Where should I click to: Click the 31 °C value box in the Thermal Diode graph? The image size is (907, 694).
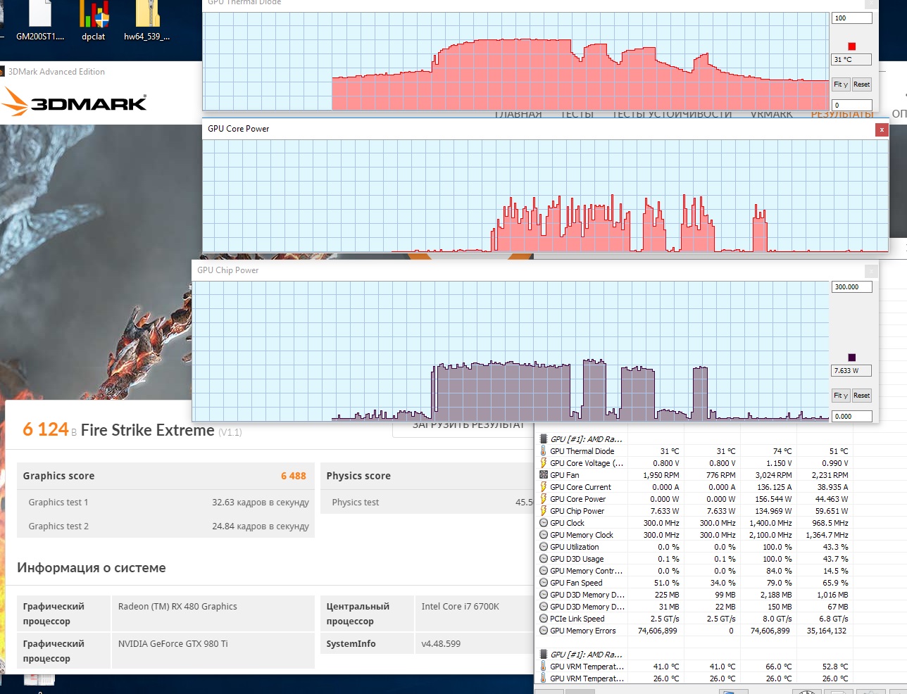tap(851, 60)
